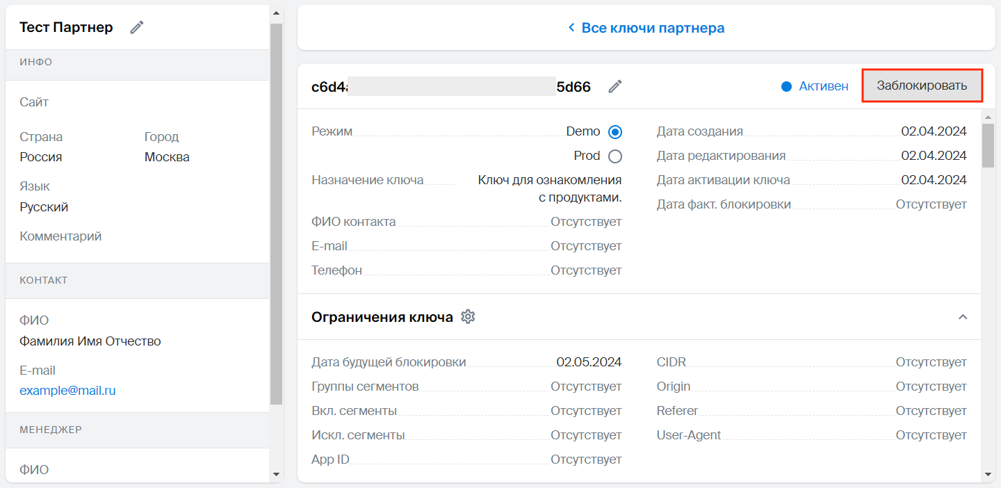Image resolution: width=1001 pixels, height=488 pixels.
Task: Click key details scrollbar up arrow
Action: [988, 116]
